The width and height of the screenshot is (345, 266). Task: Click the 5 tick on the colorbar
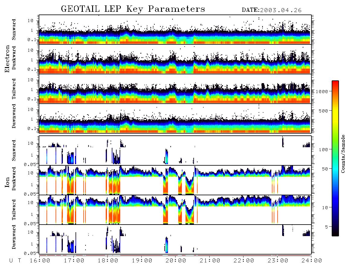coord(327,227)
